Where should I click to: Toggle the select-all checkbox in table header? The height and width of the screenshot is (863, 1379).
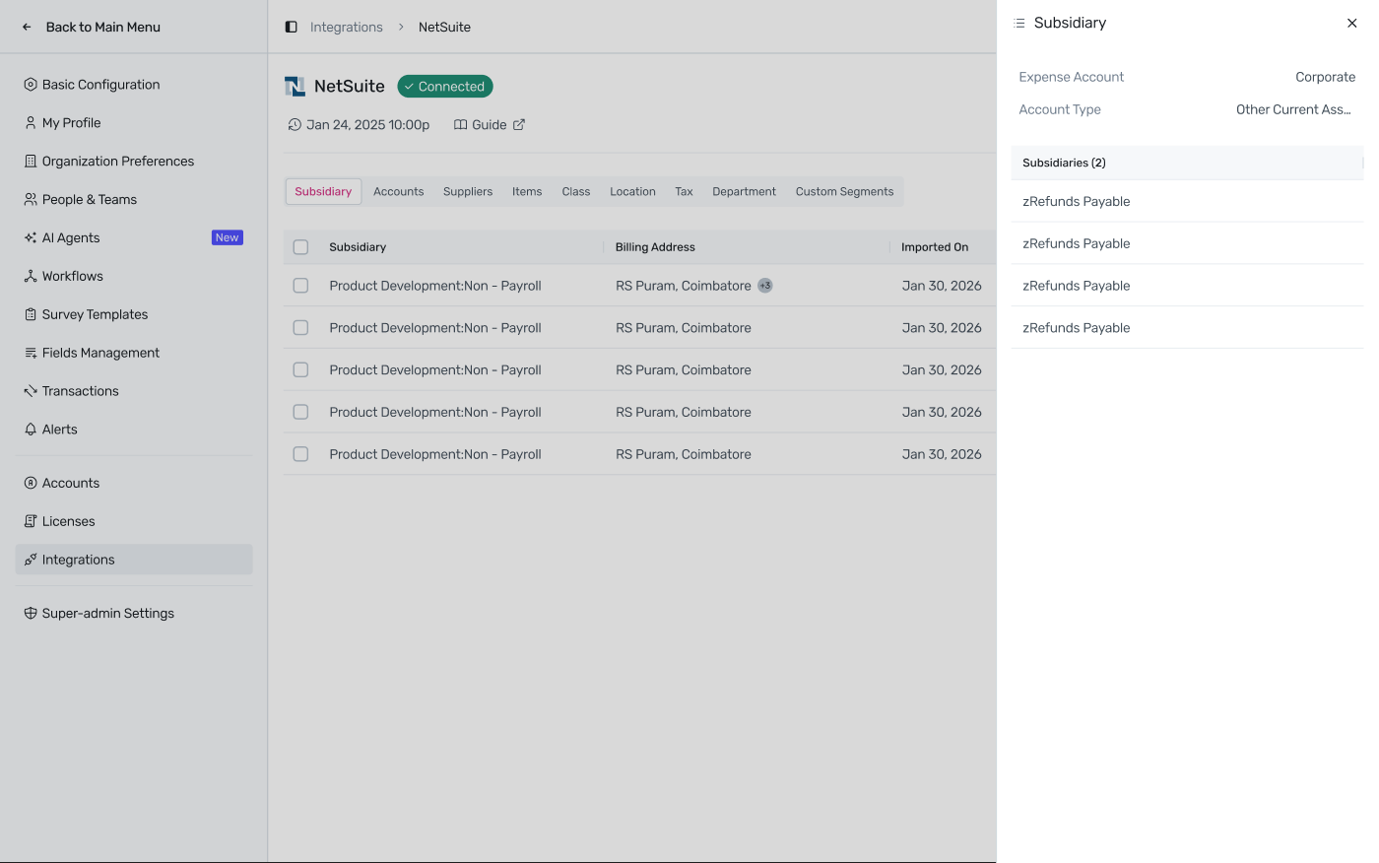[300, 247]
